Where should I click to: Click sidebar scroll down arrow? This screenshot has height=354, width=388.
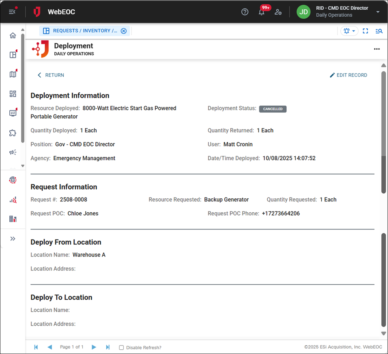pyautogui.click(x=23, y=166)
